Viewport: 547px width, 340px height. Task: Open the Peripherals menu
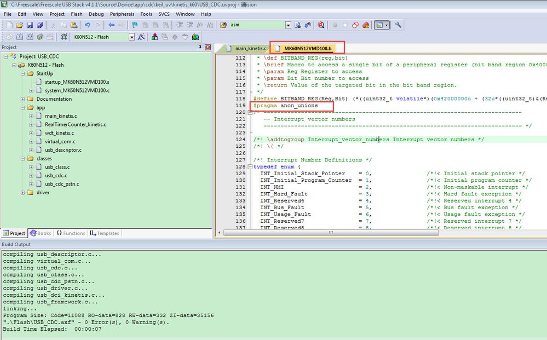122,14
